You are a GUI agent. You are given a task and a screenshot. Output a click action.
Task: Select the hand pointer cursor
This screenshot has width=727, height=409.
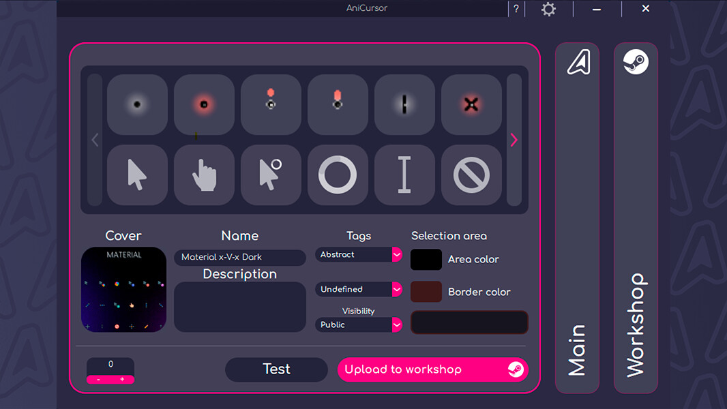click(x=203, y=175)
